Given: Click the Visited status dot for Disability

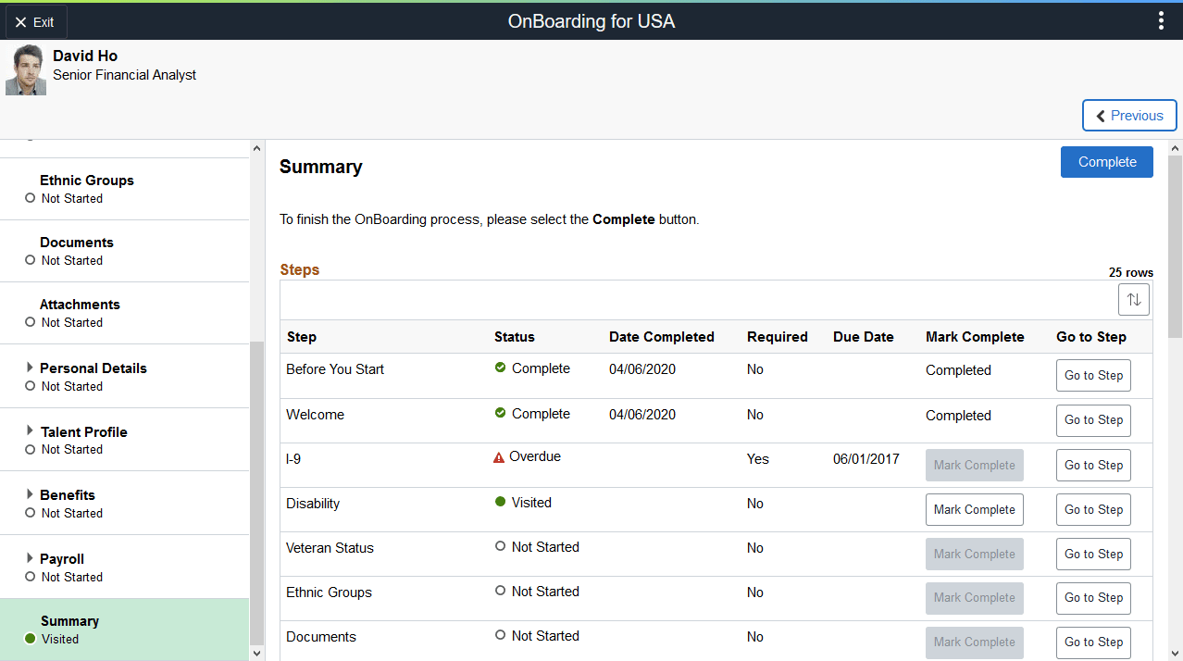Looking at the screenshot, I should [x=502, y=503].
